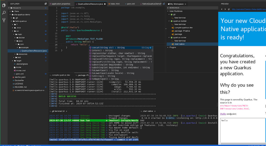Click the devfile.yaml file icon
266x146 pixels.
coord(14,77)
